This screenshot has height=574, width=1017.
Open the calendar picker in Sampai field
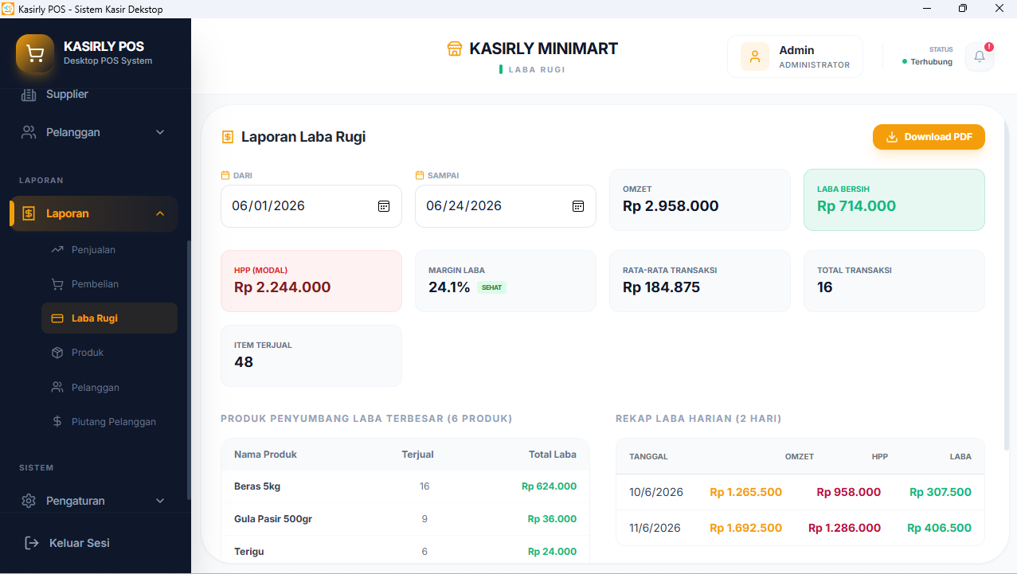578,206
